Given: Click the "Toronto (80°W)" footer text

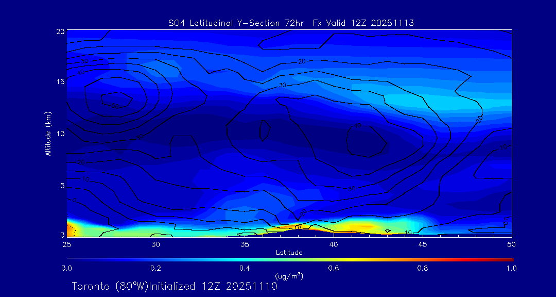Looking at the screenshot, I should point(110,286).
